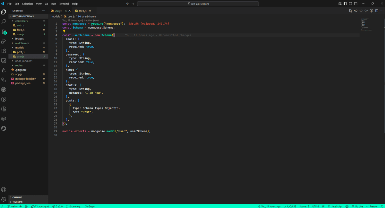Click Go Live in status bar
The height and width of the screenshot is (208, 385).
tap(357, 206)
